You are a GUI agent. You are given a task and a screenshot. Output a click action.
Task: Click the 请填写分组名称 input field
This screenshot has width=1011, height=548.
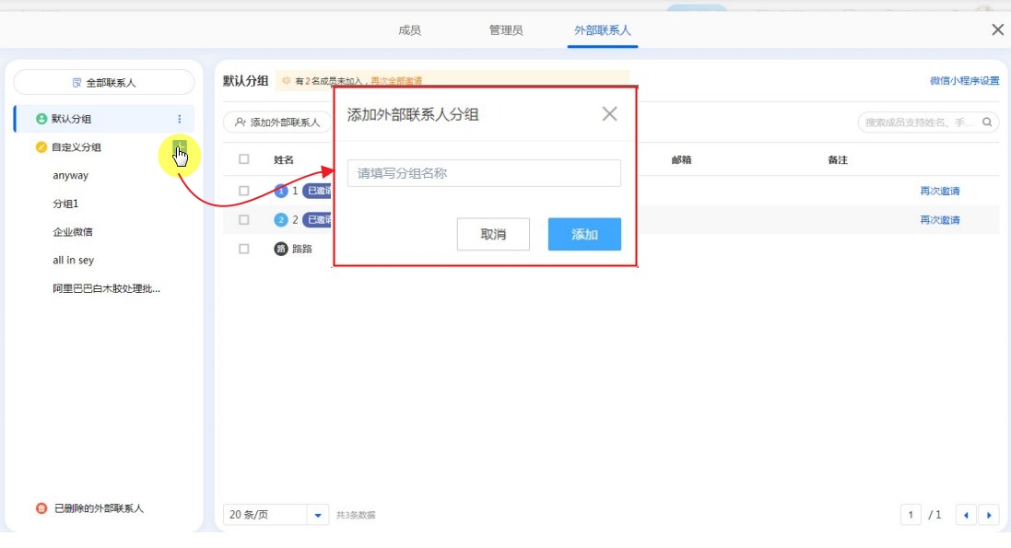pos(484,173)
